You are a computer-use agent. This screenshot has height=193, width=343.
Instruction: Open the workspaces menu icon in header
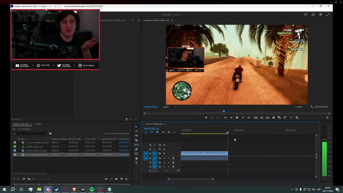pyautogui.click(x=306, y=15)
